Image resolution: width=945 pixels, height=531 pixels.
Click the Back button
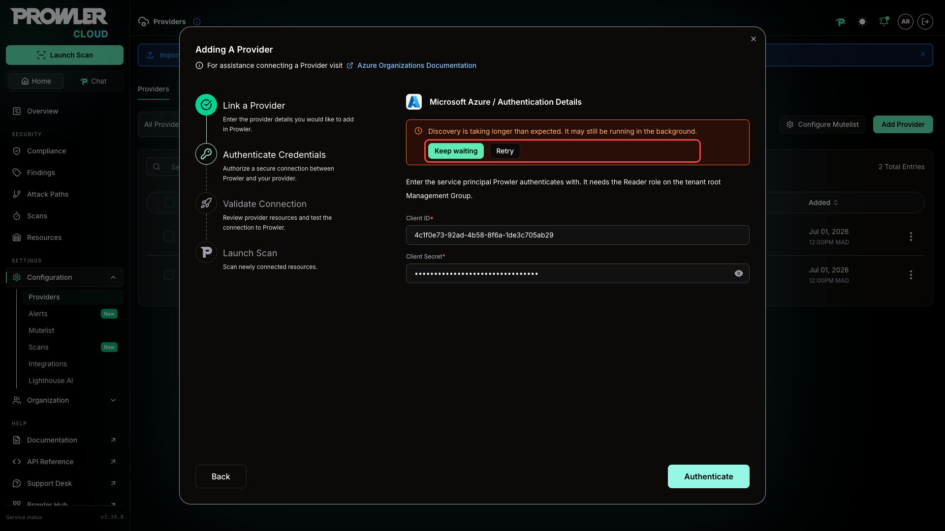(x=221, y=476)
